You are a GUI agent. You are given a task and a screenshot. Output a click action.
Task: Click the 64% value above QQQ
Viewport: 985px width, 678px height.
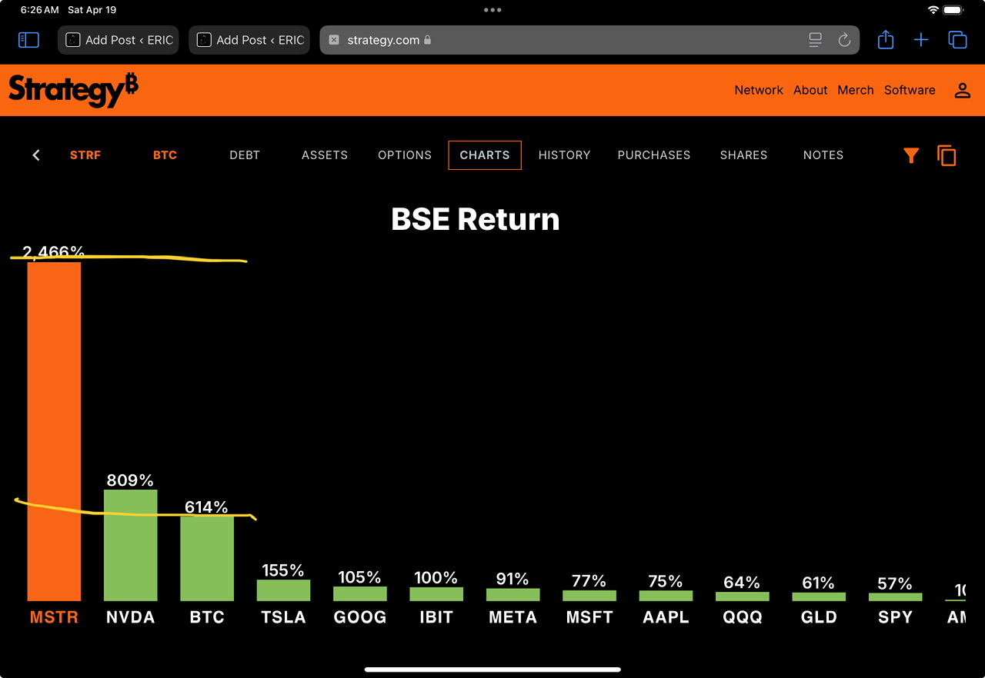[743, 583]
